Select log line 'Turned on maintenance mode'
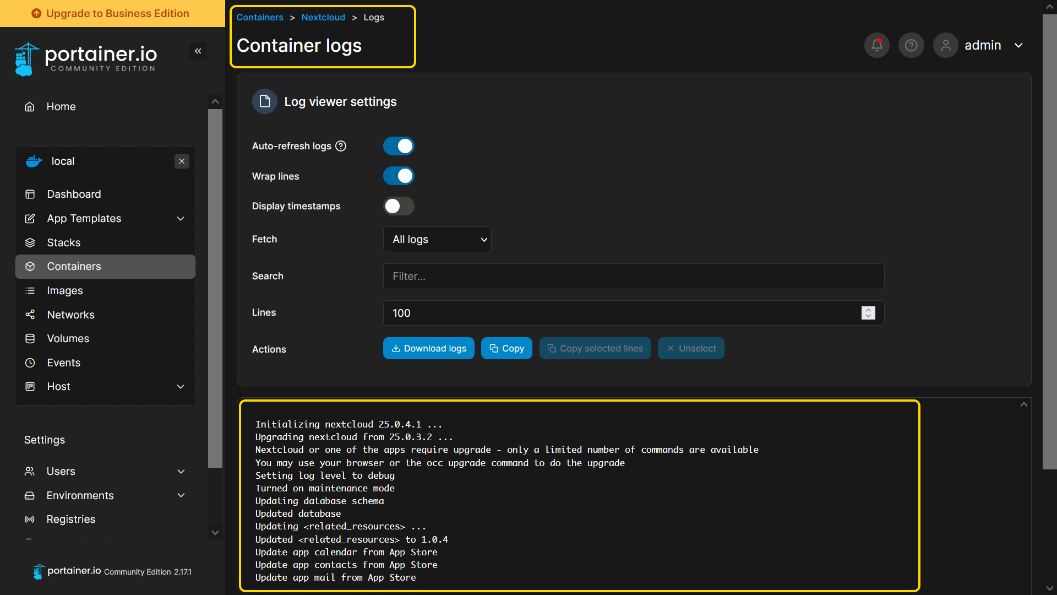This screenshot has height=595, width=1057. coord(325,488)
